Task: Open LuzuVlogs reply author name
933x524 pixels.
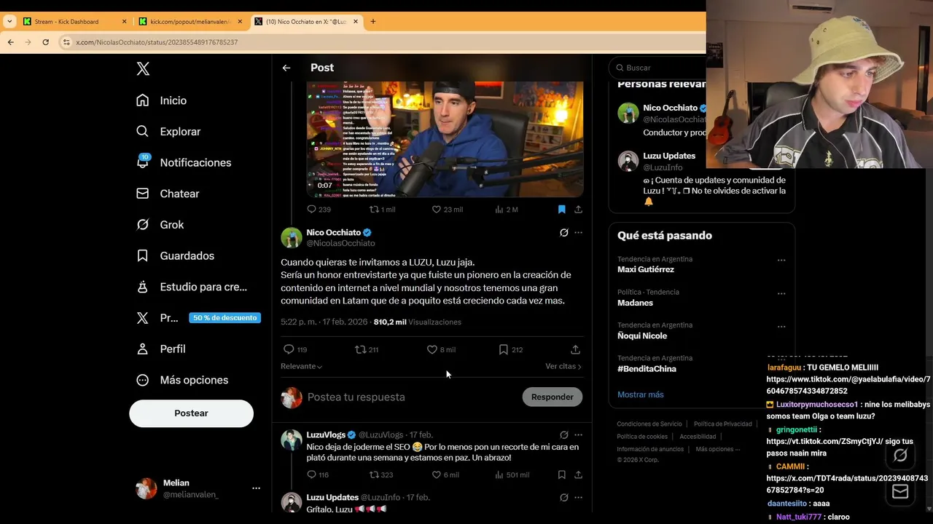Action: 326,434
